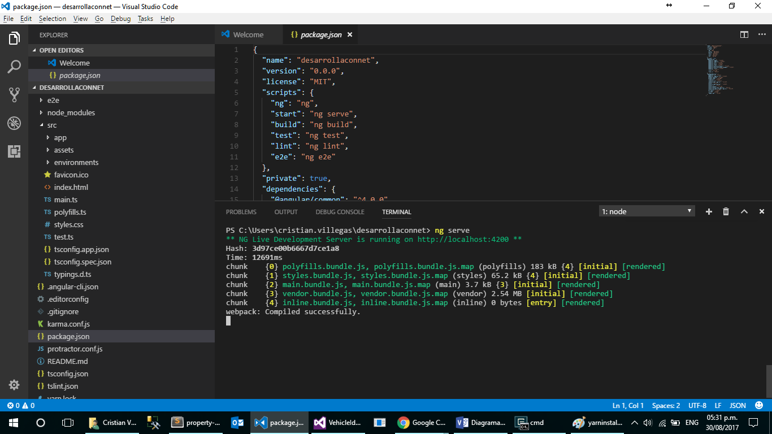Collapse the src folder

click(51, 125)
